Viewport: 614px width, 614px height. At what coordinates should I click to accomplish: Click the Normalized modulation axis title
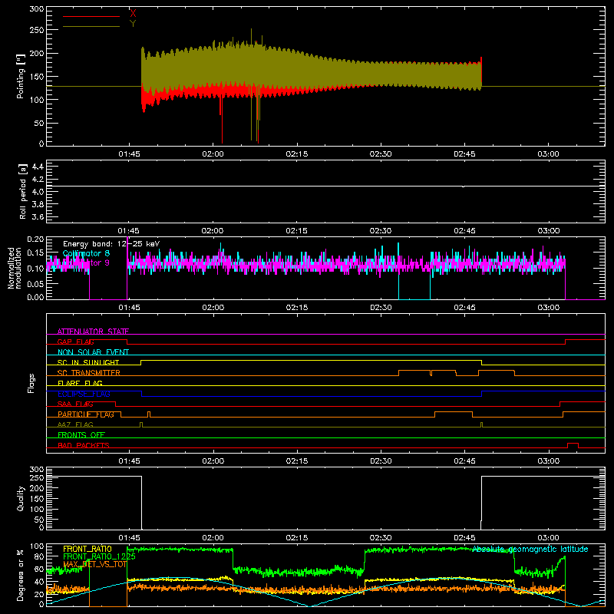[x=15, y=268]
